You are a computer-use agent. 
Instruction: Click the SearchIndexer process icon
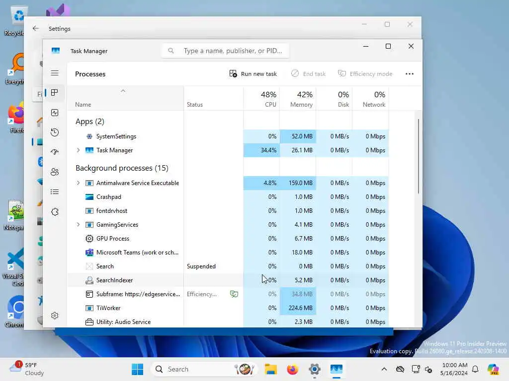[89, 280]
